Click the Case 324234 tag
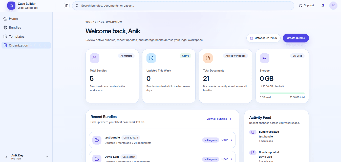 coord(131,138)
